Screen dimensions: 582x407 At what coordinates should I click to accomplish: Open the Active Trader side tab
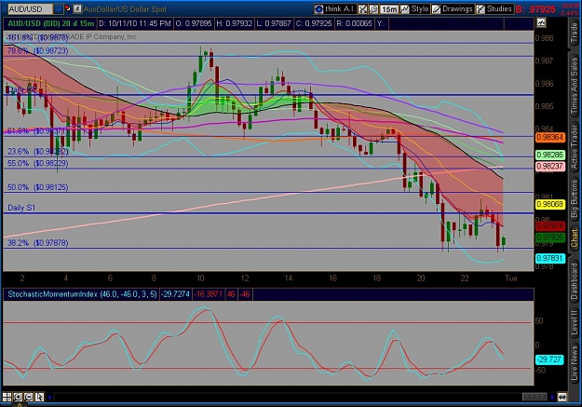coord(575,146)
